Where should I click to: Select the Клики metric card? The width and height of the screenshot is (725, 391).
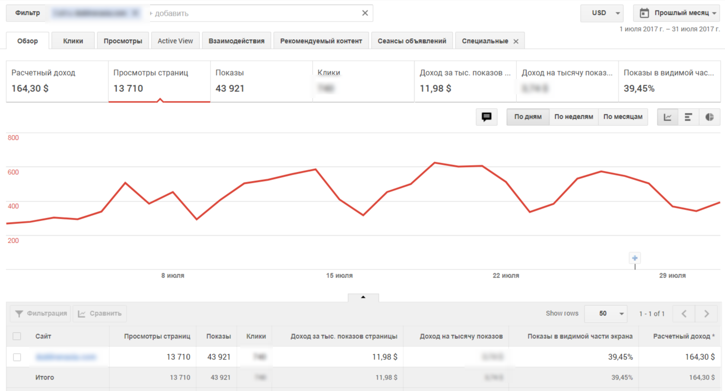pyautogui.click(x=363, y=81)
